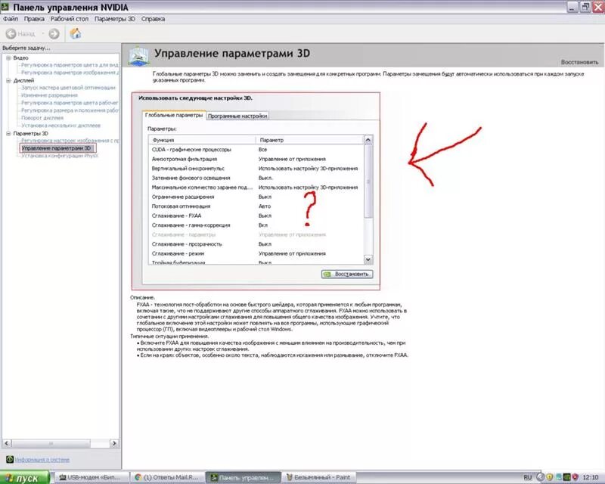Switch to Безымянный - Paint taskbar window

tap(318, 477)
